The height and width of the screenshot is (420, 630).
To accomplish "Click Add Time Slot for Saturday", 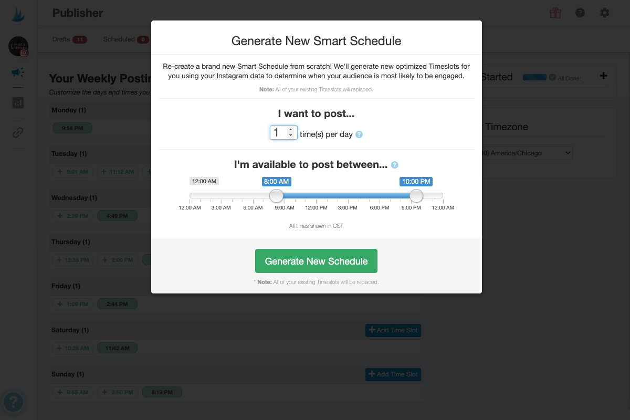I will pyautogui.click(x=393, y=330).
